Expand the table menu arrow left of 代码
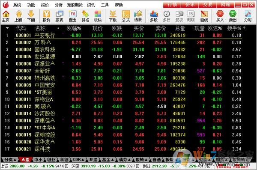Image resolution: width=257 pixels, height=170 pixels. pyautogui.click(x=7, y=28)
